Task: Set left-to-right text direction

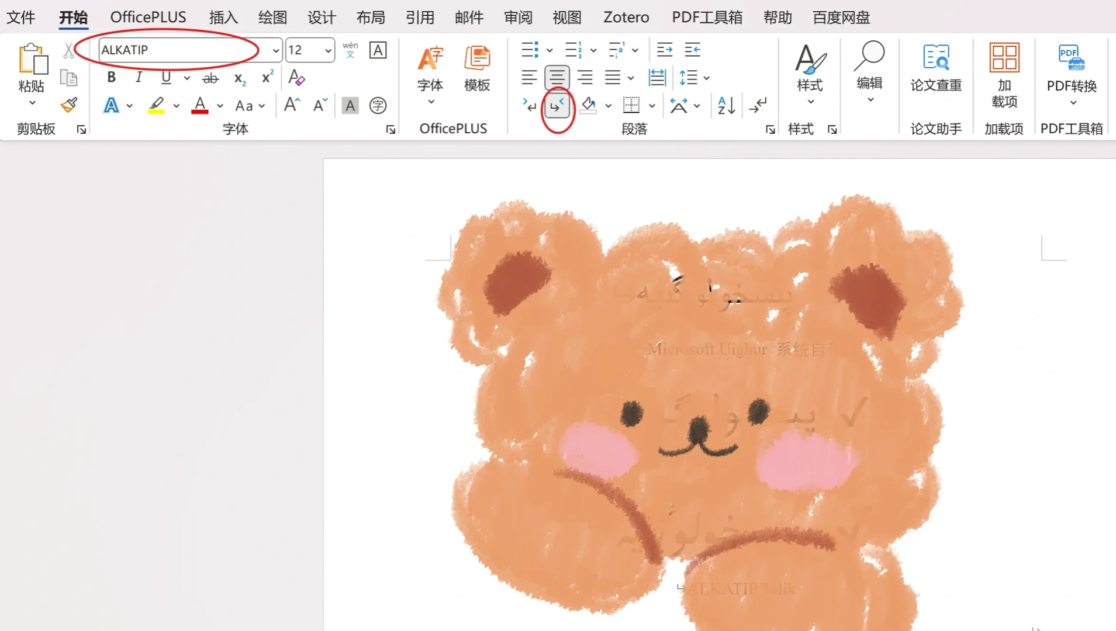Action: click(x=529, y=106)
